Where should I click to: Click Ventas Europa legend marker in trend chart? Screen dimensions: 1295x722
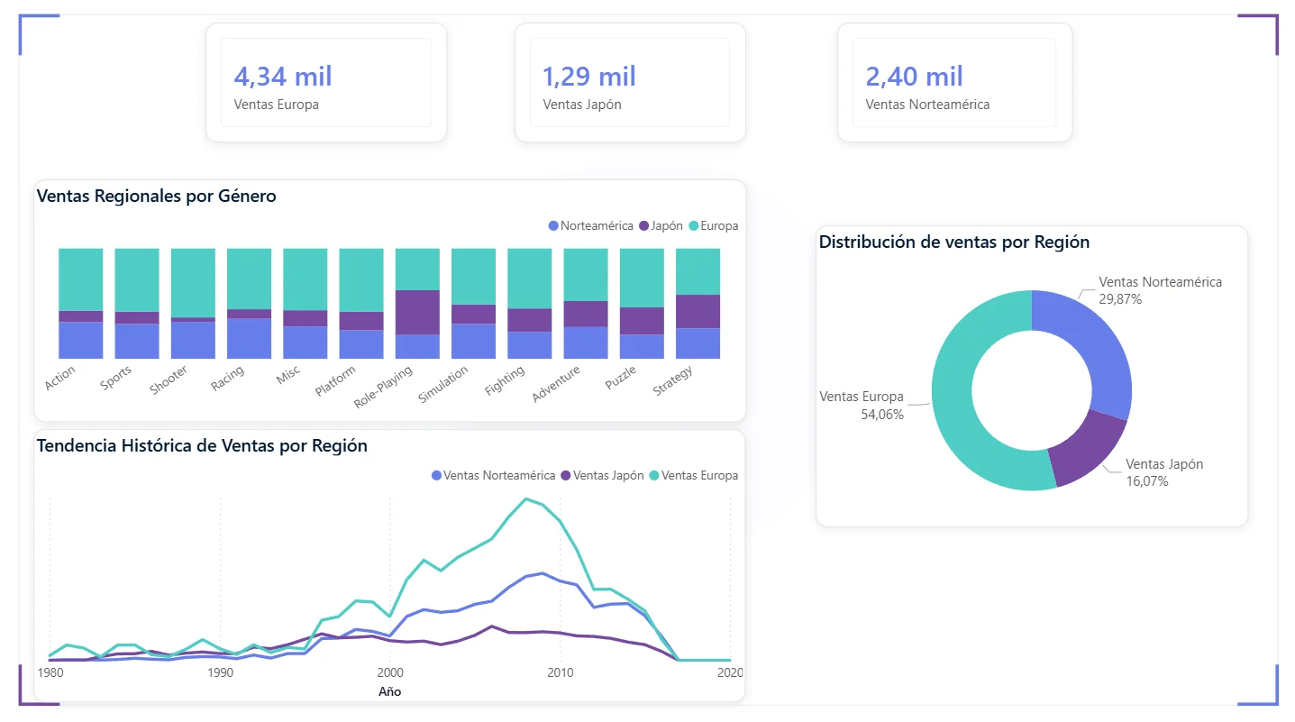[654, 476]
